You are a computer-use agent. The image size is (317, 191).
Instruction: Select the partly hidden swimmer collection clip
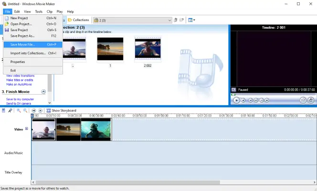(x=74, y=49)
